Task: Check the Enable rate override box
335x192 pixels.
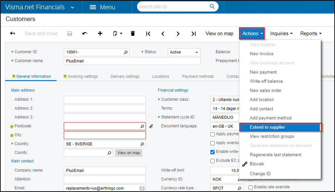Action: click(x=250, y=187)
